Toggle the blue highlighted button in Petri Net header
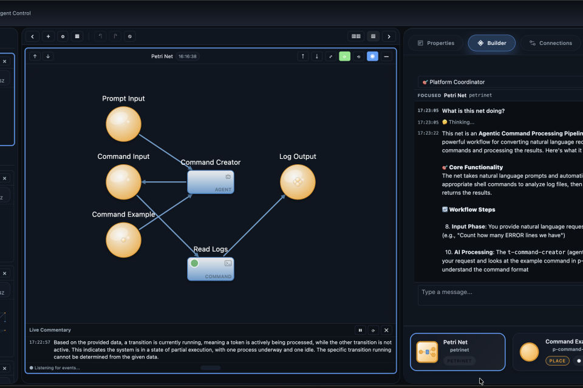Screen dimensions: 583x388 click(372, 56)
